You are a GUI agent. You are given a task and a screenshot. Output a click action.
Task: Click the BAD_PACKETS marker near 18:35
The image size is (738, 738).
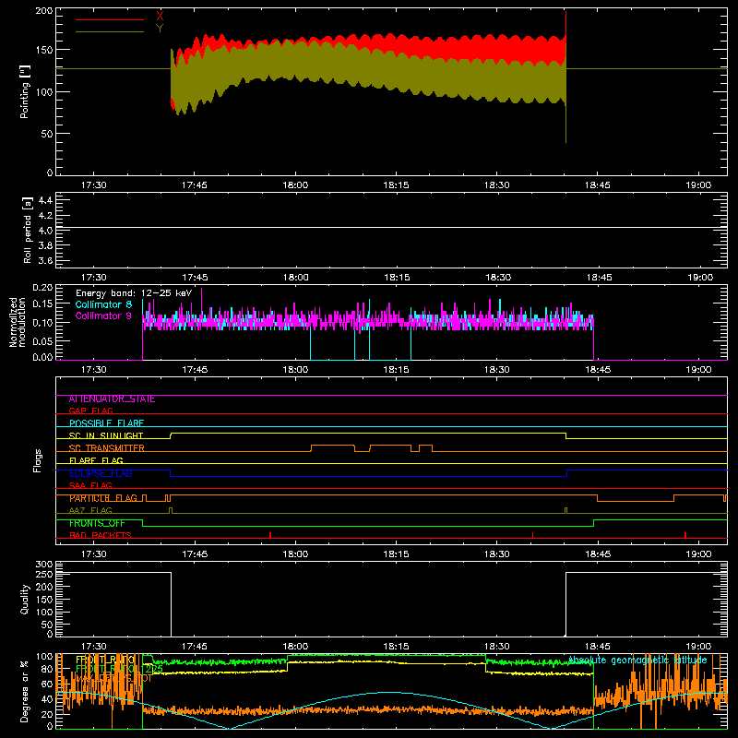(533, 535)
